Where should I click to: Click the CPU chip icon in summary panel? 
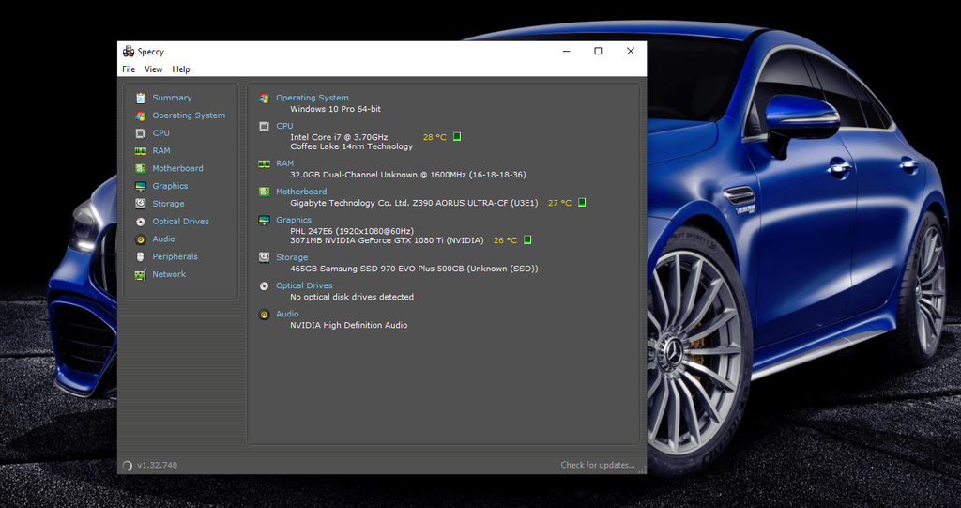(x=264, y=127)
